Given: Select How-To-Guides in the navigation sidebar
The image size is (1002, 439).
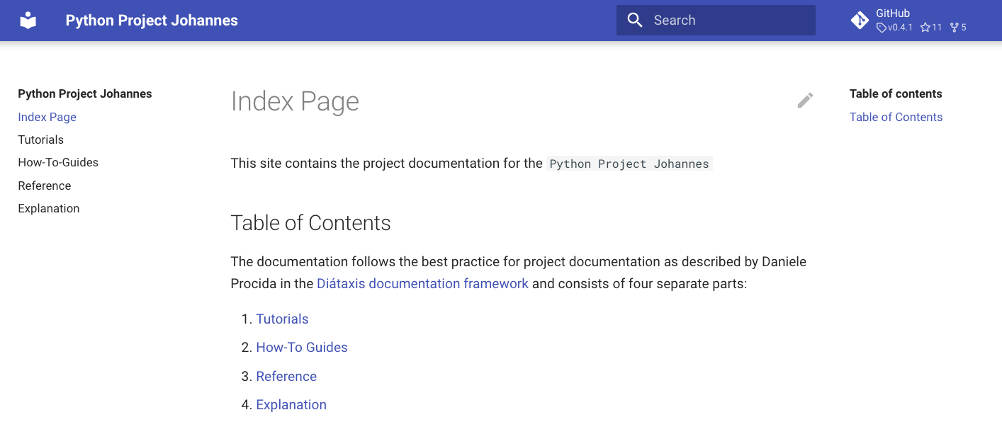Looking at the screenshot, I should pyautogui.click(x=57, y=162).
